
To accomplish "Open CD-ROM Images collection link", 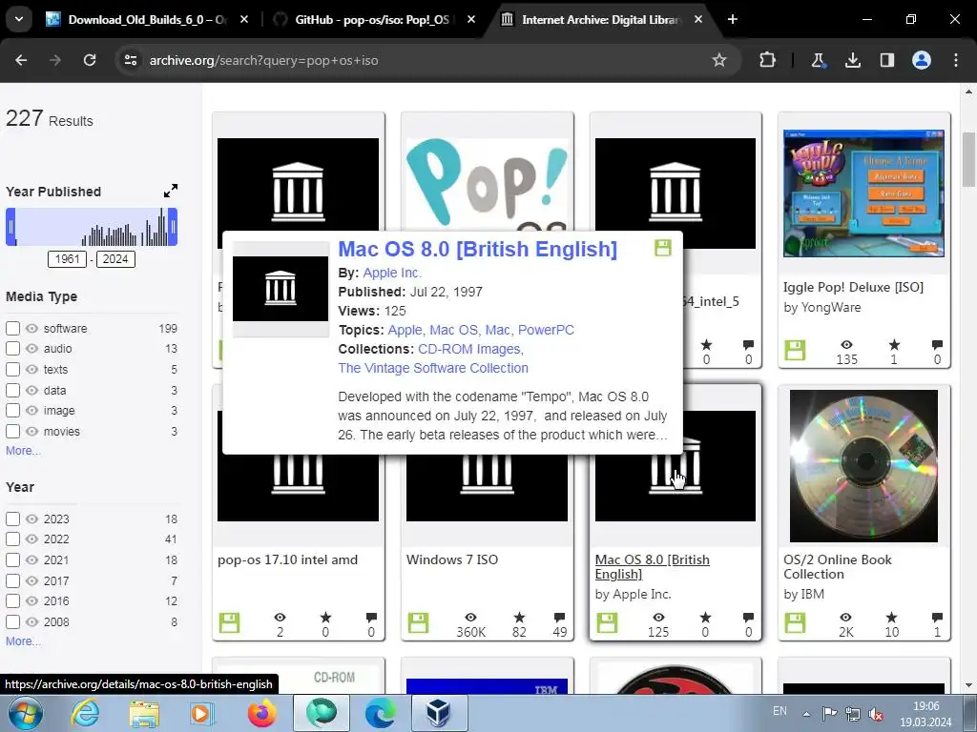I will pos(470,349).
